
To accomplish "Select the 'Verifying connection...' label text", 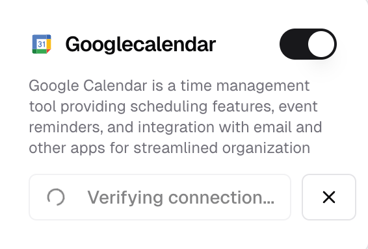I will pyautogui.click(x=181, y=198).
